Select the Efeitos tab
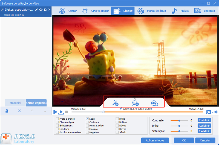This screenshot has width=219, height=145. (123, 11)
